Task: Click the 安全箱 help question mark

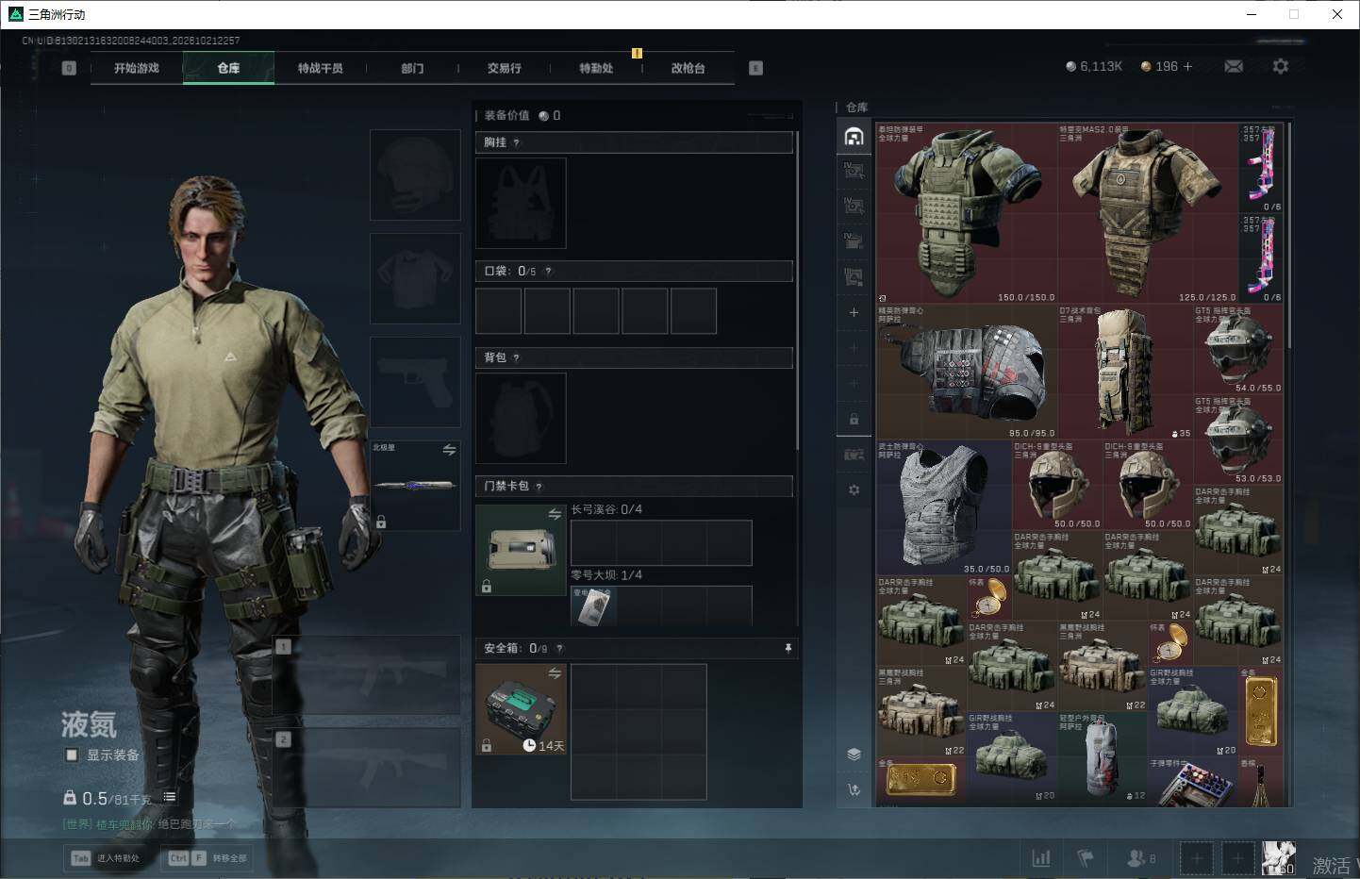Action: (x=559, y=649)
